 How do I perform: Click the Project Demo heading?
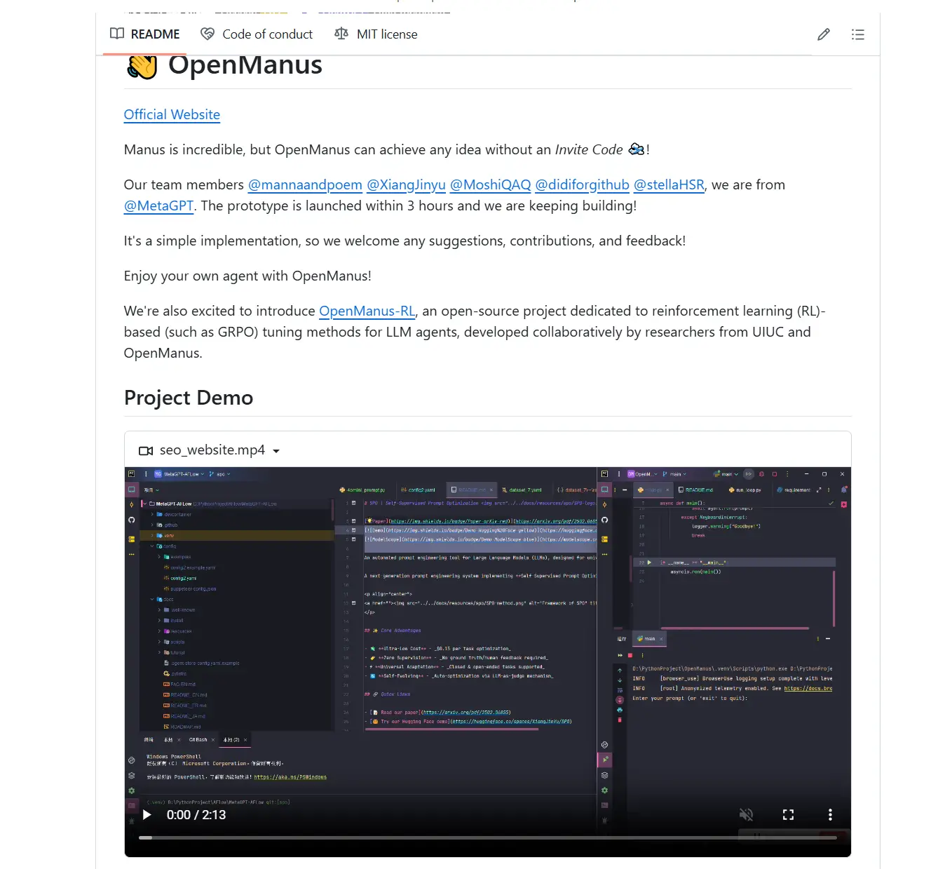coord(189,398)
